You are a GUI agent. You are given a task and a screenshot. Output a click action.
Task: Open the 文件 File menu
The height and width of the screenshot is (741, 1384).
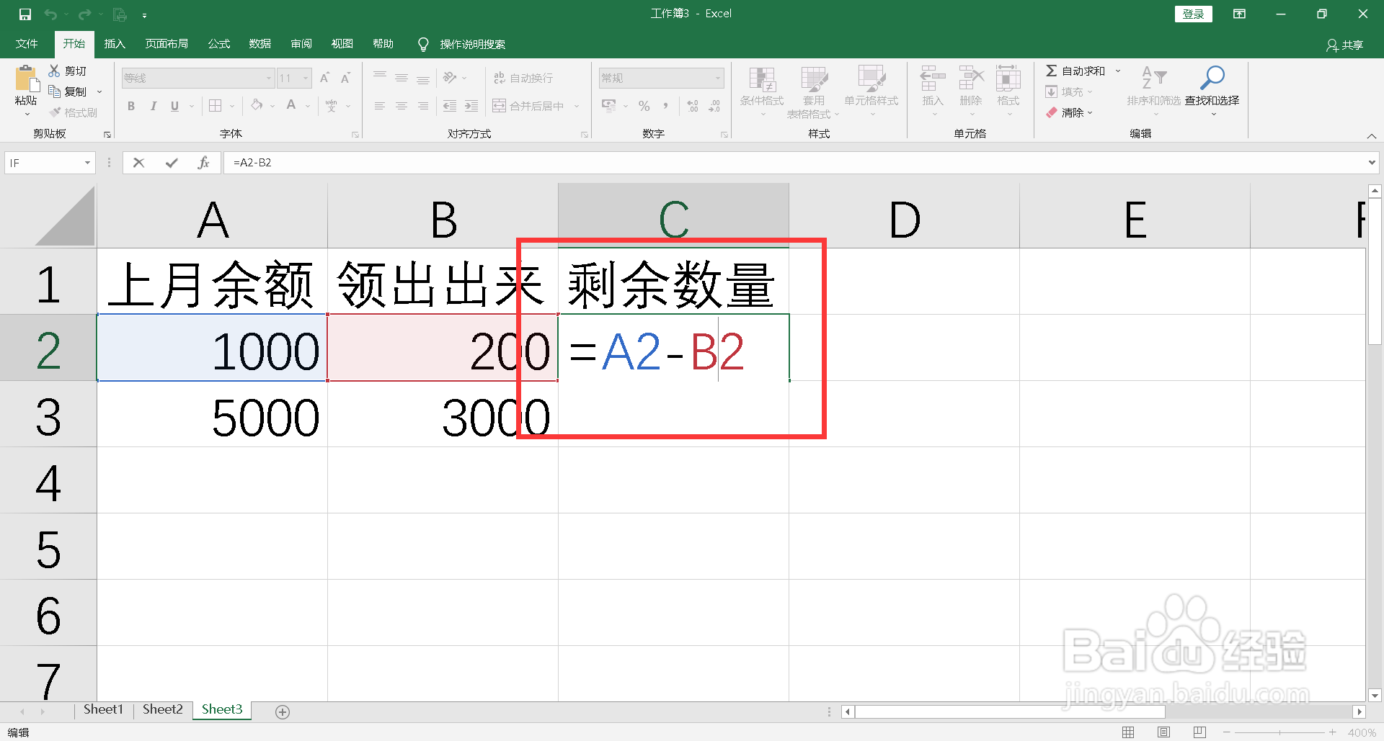pos(27,45)
